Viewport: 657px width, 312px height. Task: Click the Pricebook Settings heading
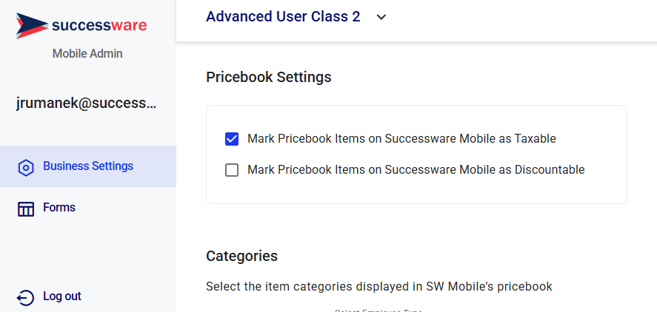(269, 78)
